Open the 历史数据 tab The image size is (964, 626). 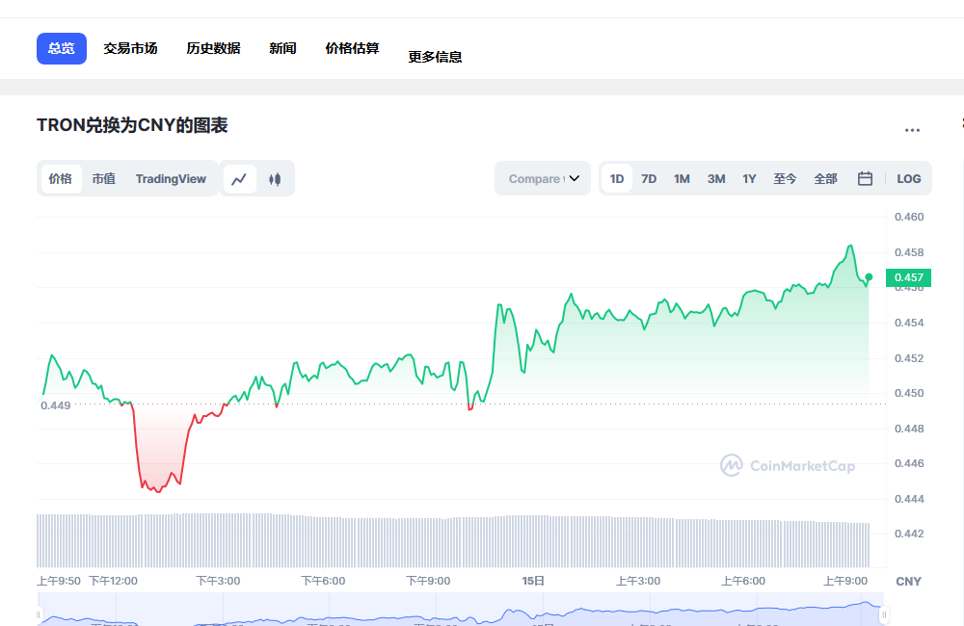213,48
